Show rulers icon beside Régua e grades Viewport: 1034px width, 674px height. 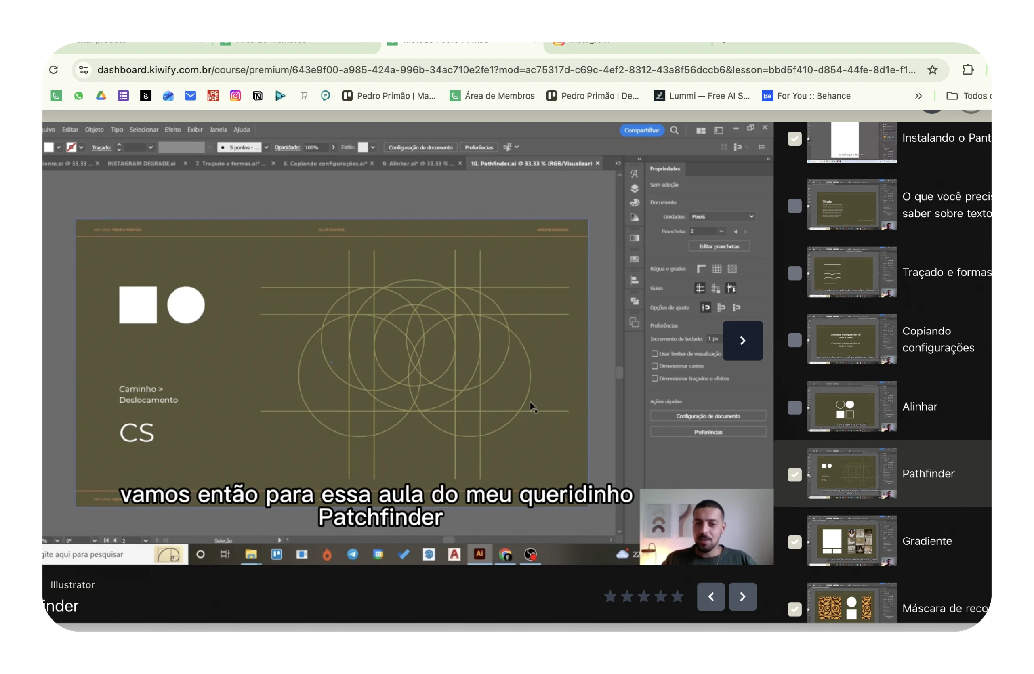click(x=701, y=269)
